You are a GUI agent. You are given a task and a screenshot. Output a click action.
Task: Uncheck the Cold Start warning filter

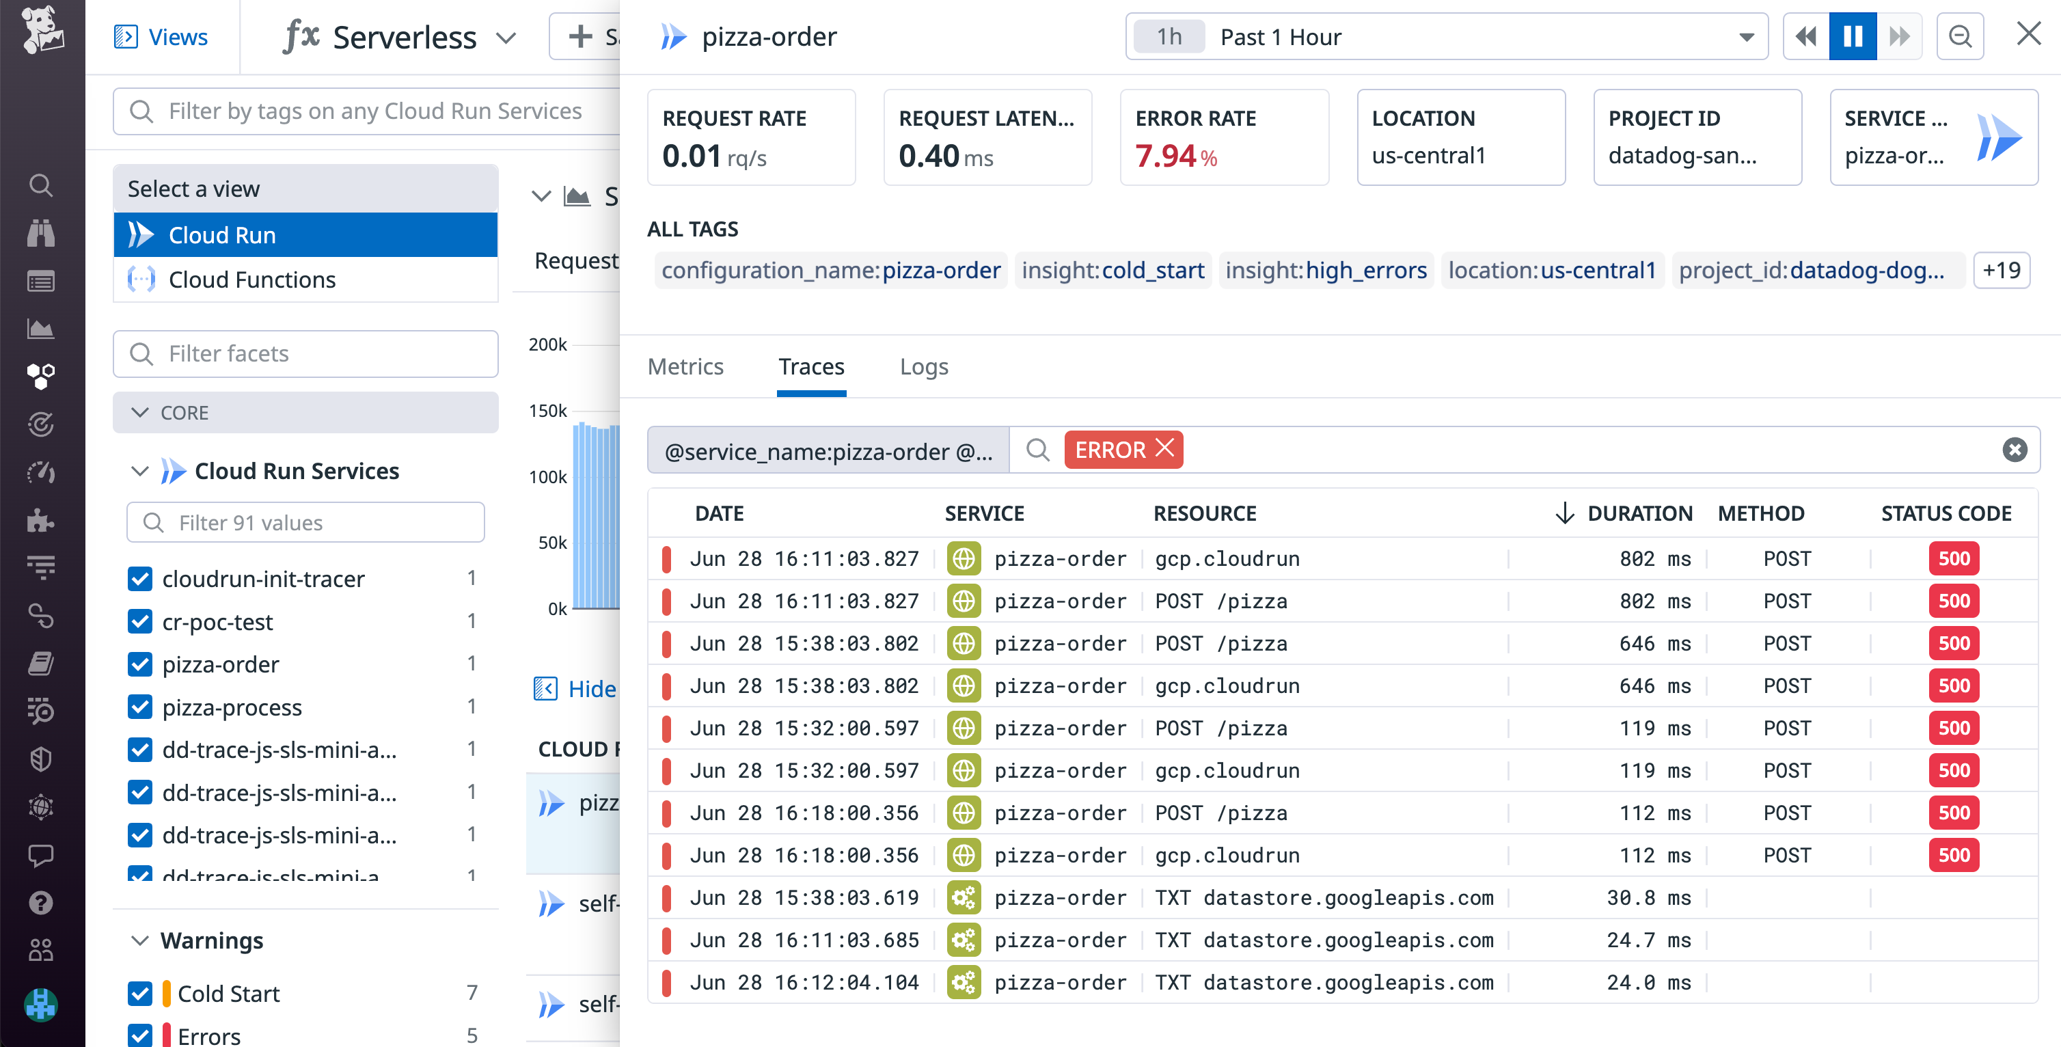[140, 992]
